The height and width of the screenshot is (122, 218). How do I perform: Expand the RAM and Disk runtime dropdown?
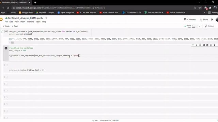tap(200, 26)
